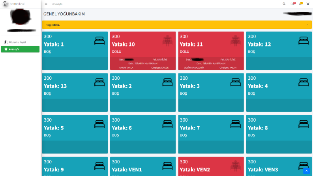Click the user avatar picture

click(21, 16)
